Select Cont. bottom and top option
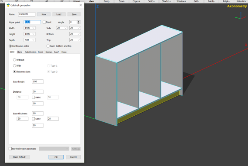The height and width of the screenshot is (166, 248). click(48, 46)
